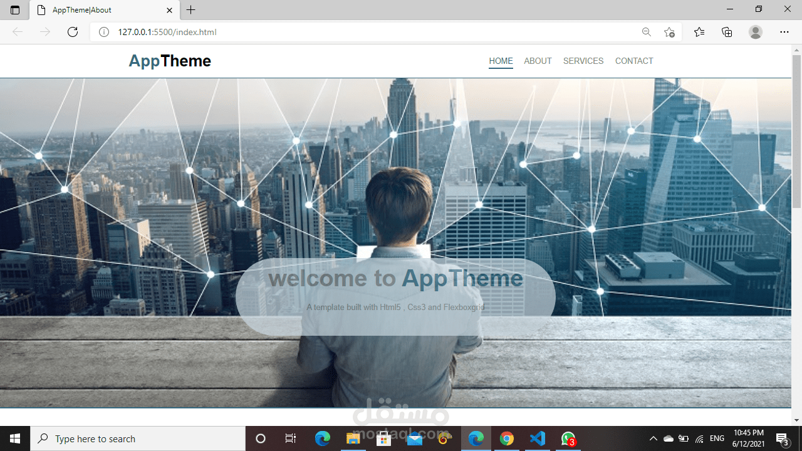
Task: Open the CONTACT nav link
Action: pos(634,61)
